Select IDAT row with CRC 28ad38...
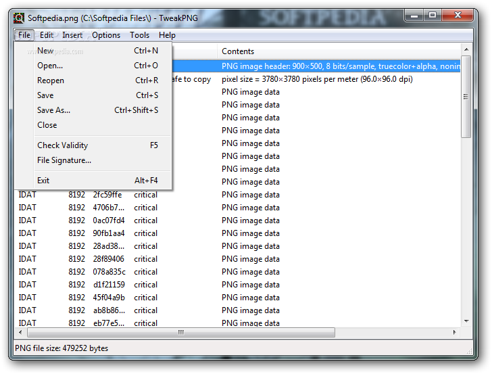The height and width of the screenshot is (374, 492). pyautogui.click(x=237, y=246)
